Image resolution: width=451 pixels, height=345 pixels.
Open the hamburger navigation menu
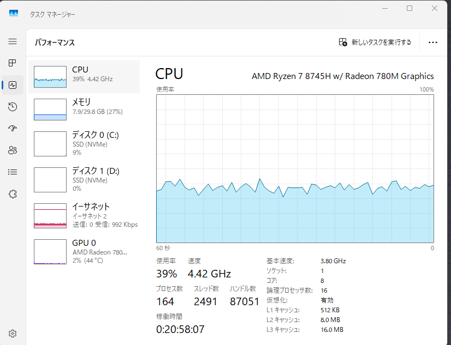point(13,41)
